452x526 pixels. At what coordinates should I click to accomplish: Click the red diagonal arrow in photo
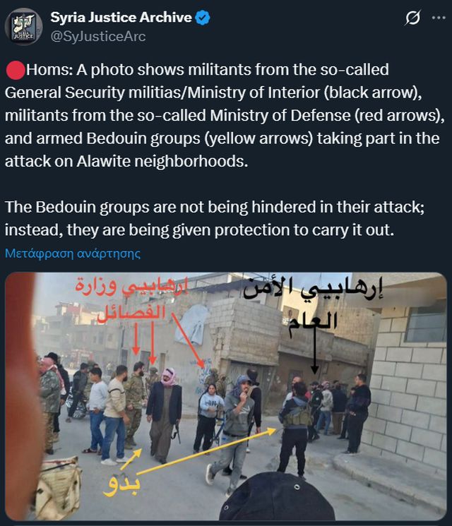[189, 340]
